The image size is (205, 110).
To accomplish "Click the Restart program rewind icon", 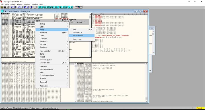I will point(5,7).
